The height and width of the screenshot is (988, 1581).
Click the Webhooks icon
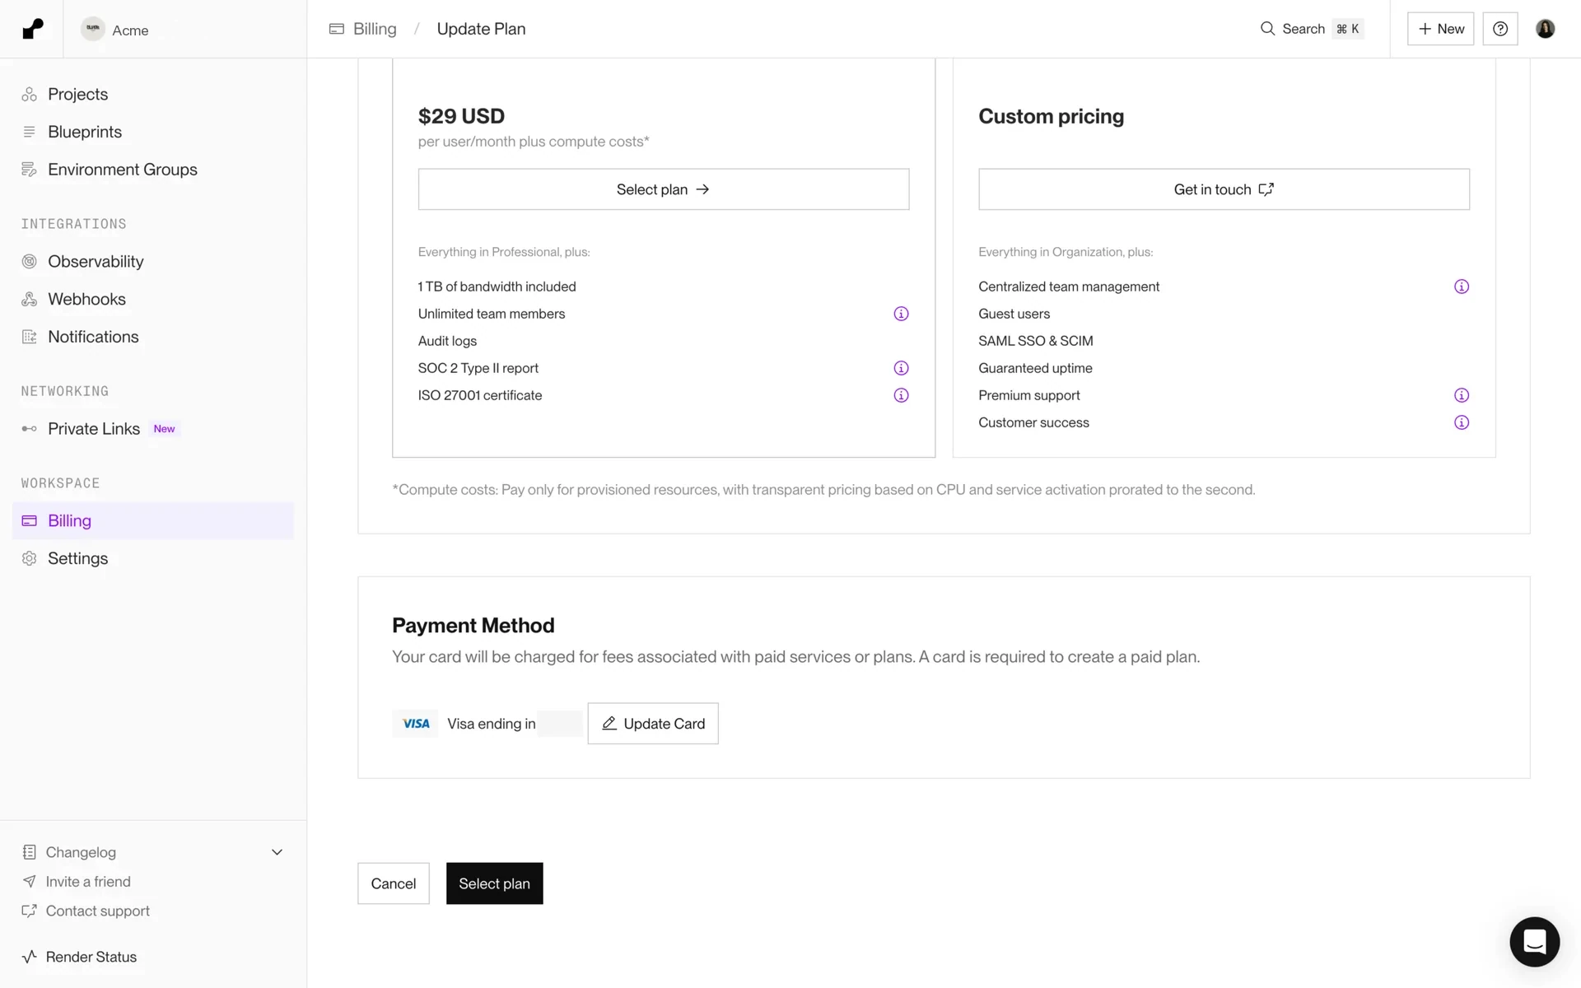[30, 299]
